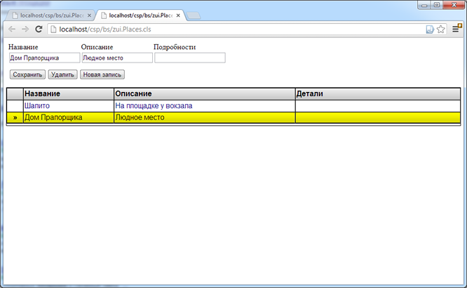The image size is (467, 288).
Task: Click the Описание column header
Action: [x=204, y=93]
